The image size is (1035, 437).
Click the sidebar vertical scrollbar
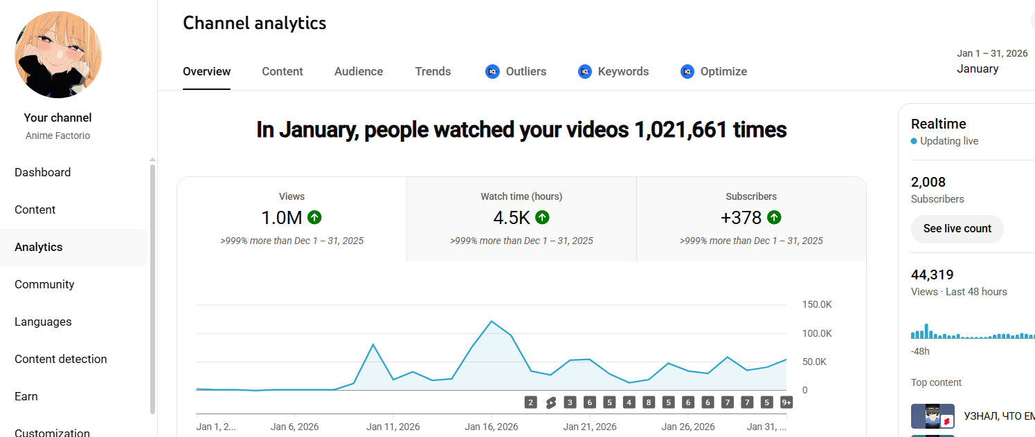click(x=152, y=289)
